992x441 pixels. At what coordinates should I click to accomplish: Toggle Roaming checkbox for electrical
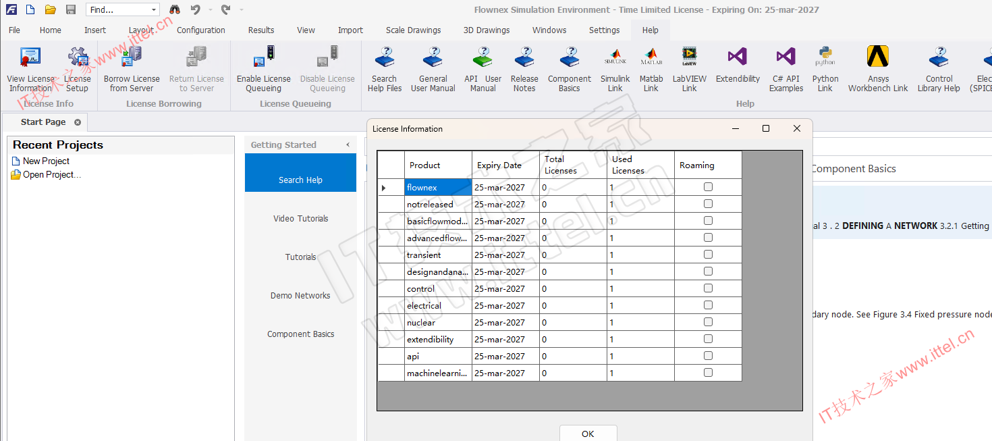click(708, 305)
